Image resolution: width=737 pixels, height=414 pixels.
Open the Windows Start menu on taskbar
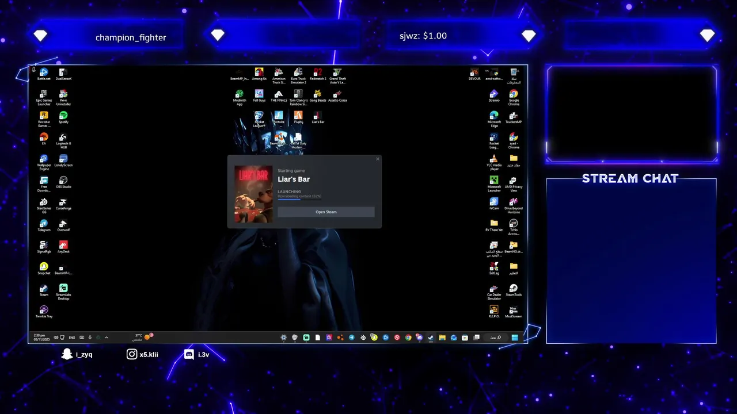pyautogui.click(x=515, y=338)
